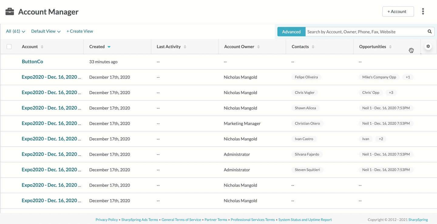
Task: Expand the +3 more opportunities chip
Action: click(x=391, y=93)
